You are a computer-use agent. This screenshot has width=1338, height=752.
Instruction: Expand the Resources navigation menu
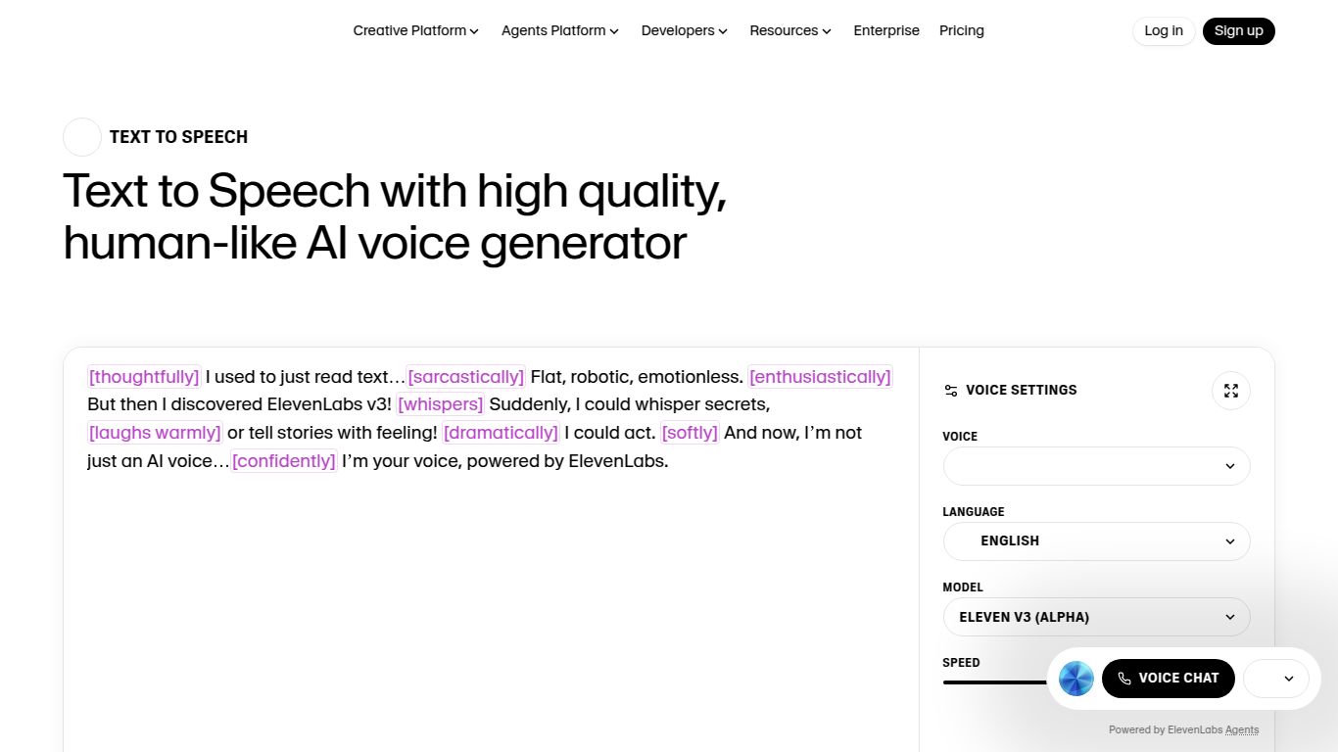tap(789, 30)
